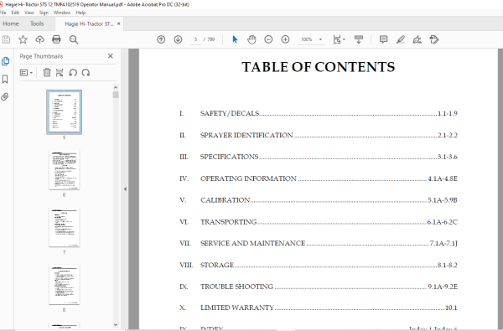Delete selected page with trash icon

click(x=47, y=73)
